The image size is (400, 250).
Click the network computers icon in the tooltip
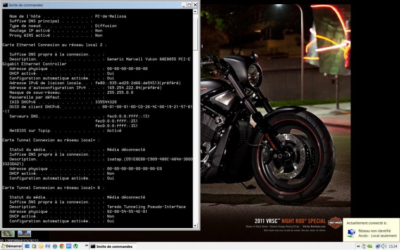[351, 233]
